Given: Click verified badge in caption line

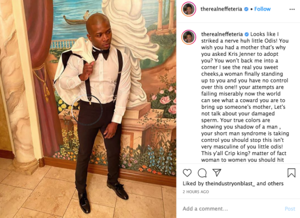Looking at the screenshot, I should click(x=247, y=34).
